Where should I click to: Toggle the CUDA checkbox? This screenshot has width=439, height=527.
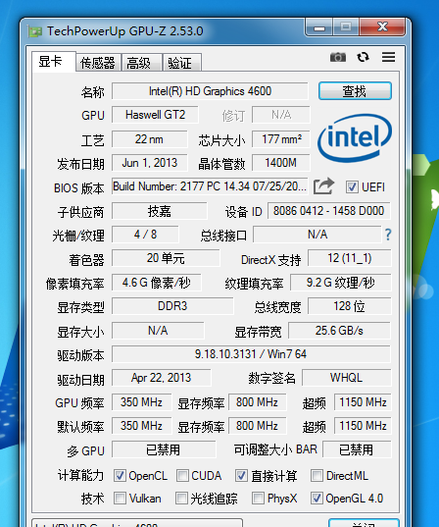182,475
